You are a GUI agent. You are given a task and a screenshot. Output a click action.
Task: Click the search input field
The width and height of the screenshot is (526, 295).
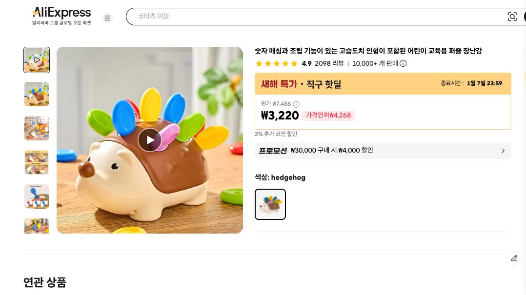point(293,16)
